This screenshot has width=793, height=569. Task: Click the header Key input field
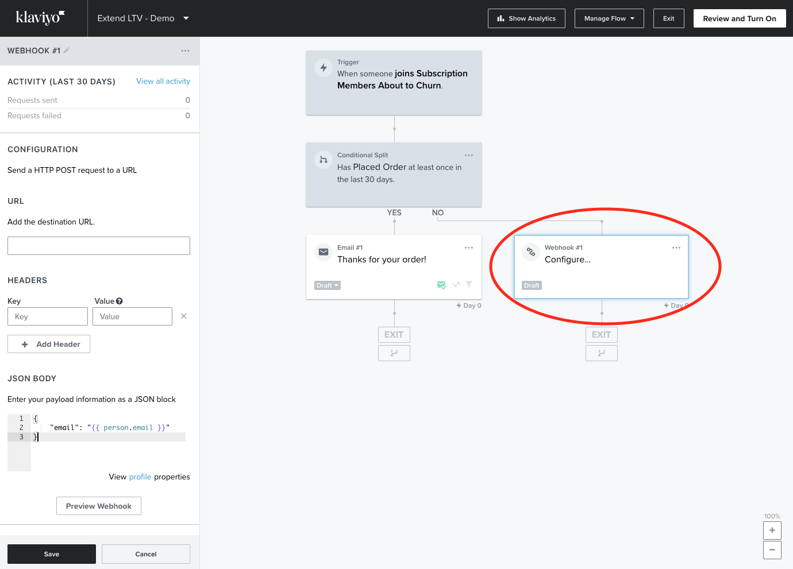click(48, 316)
